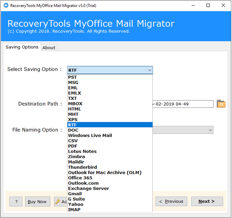232x218 pixels.
Task: Pick CSV in the saving list
Action: coord(110,141)
